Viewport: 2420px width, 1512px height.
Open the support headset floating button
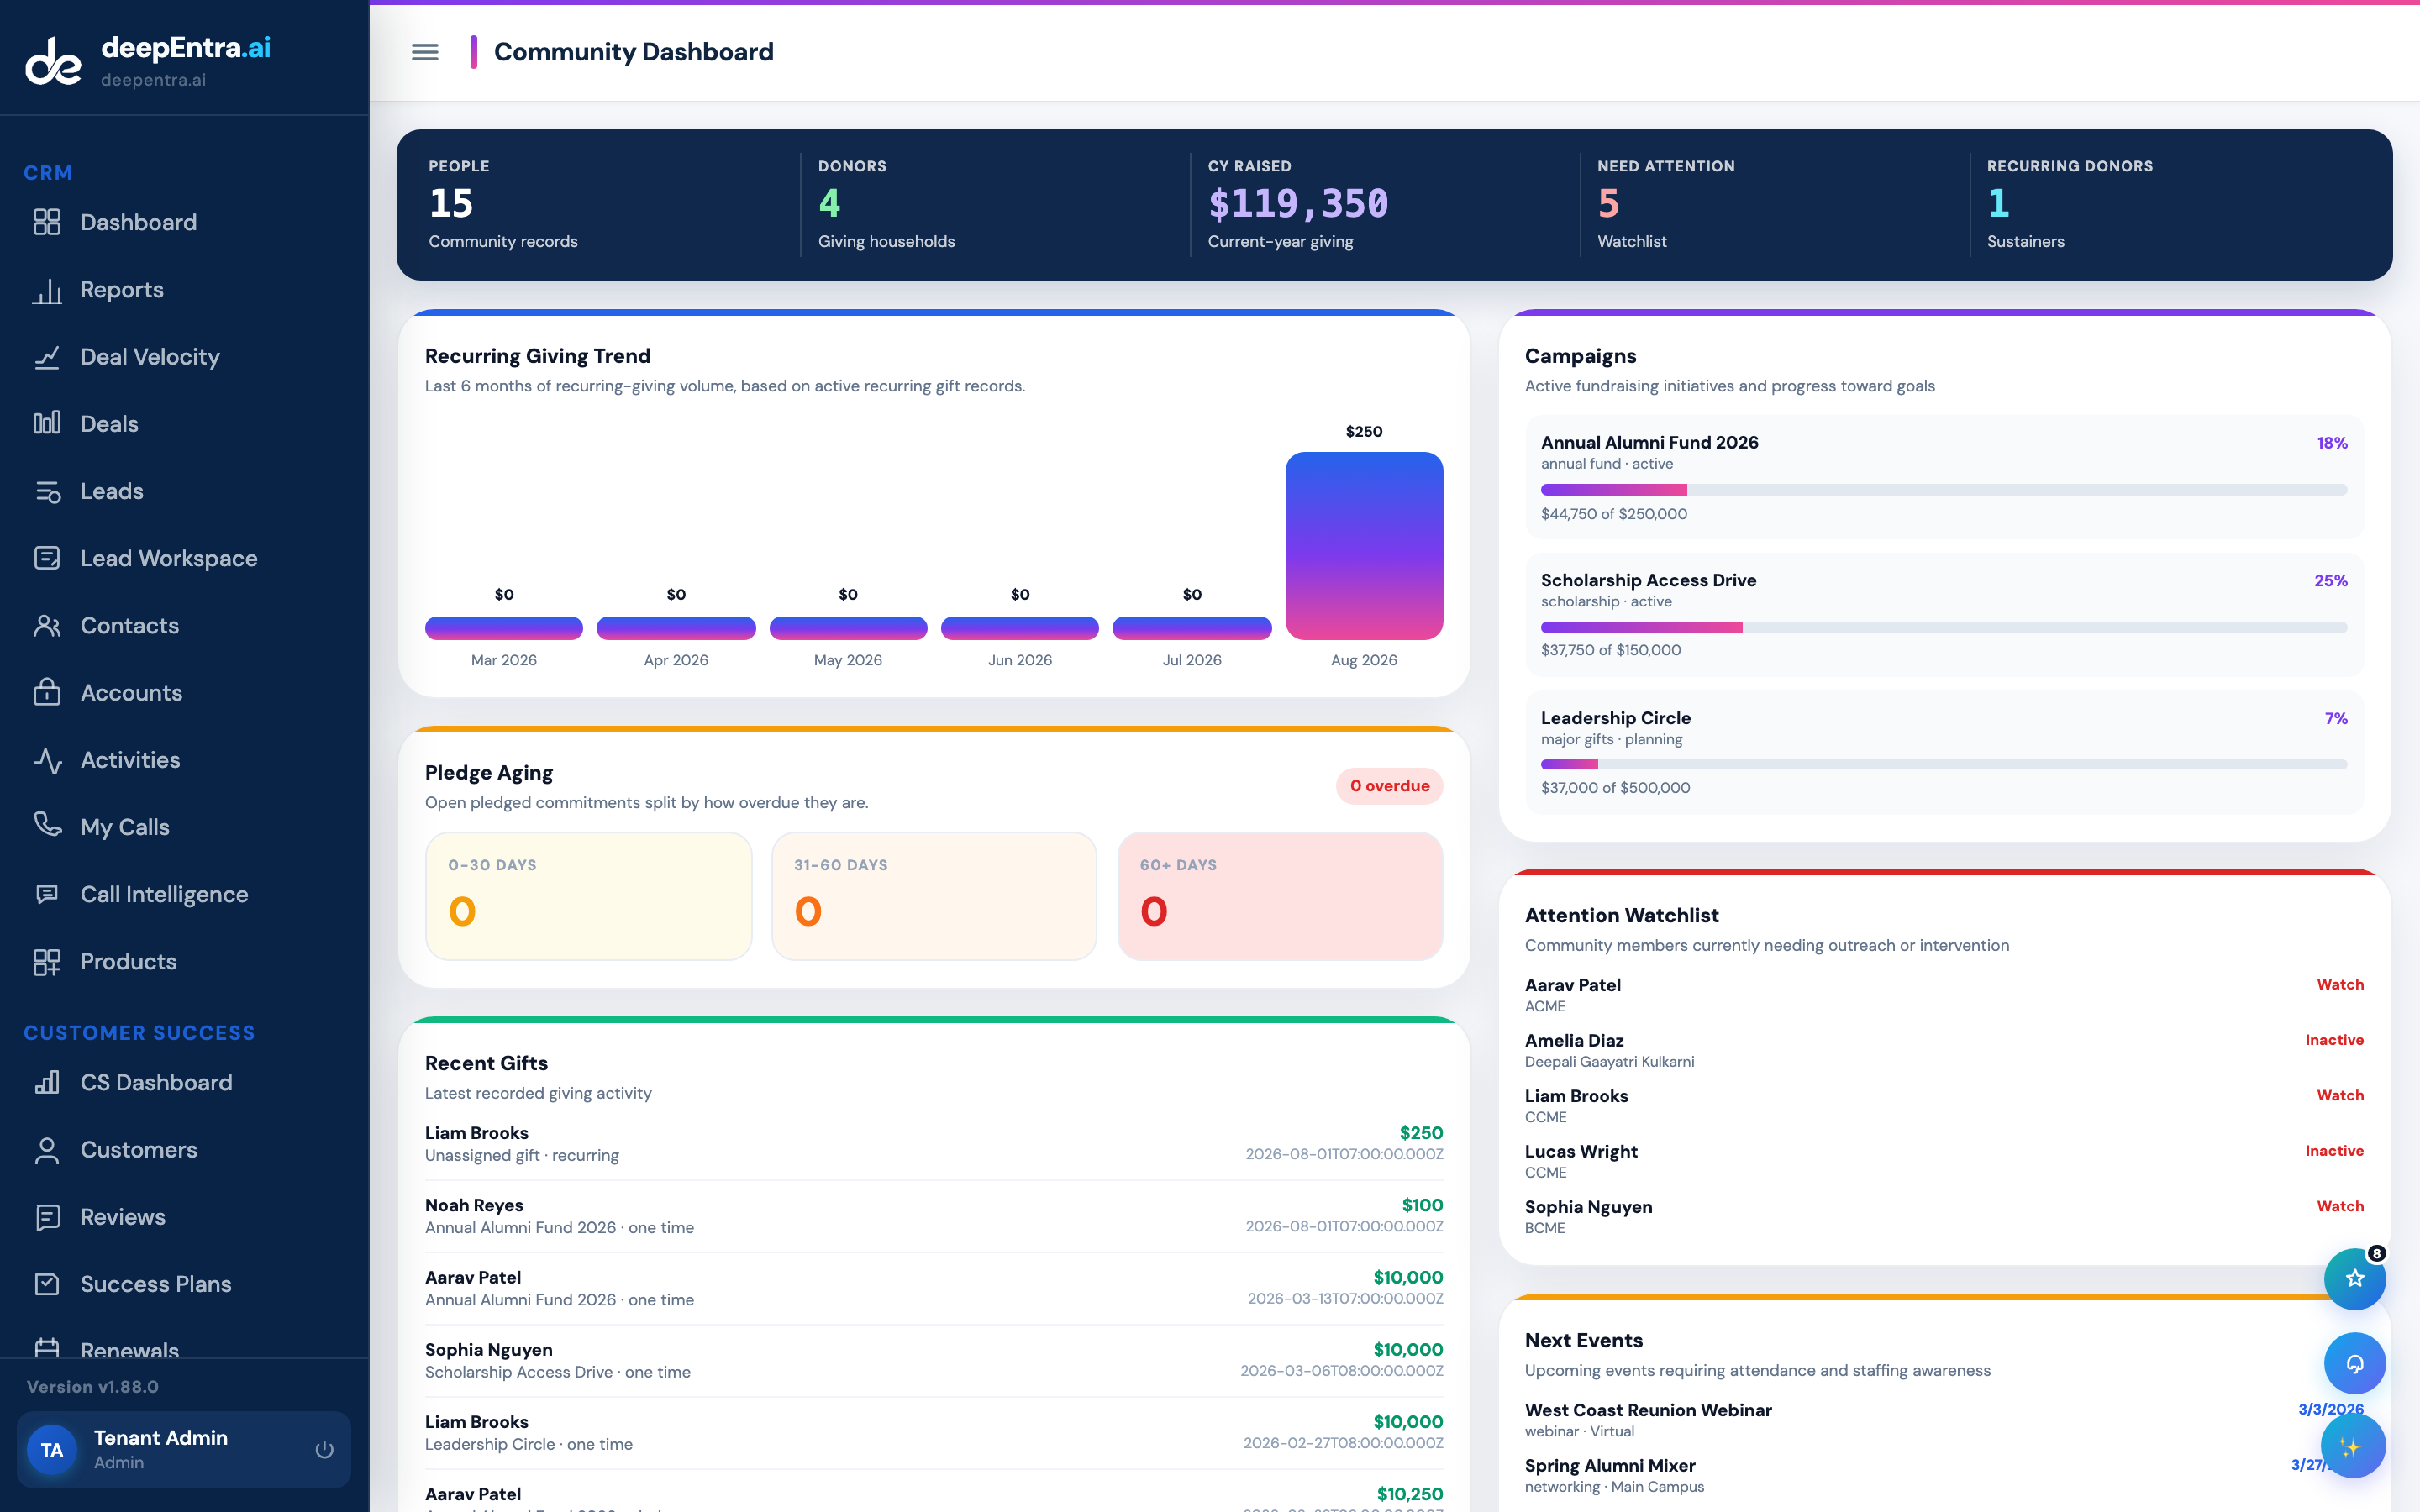pos(2354,1363)
